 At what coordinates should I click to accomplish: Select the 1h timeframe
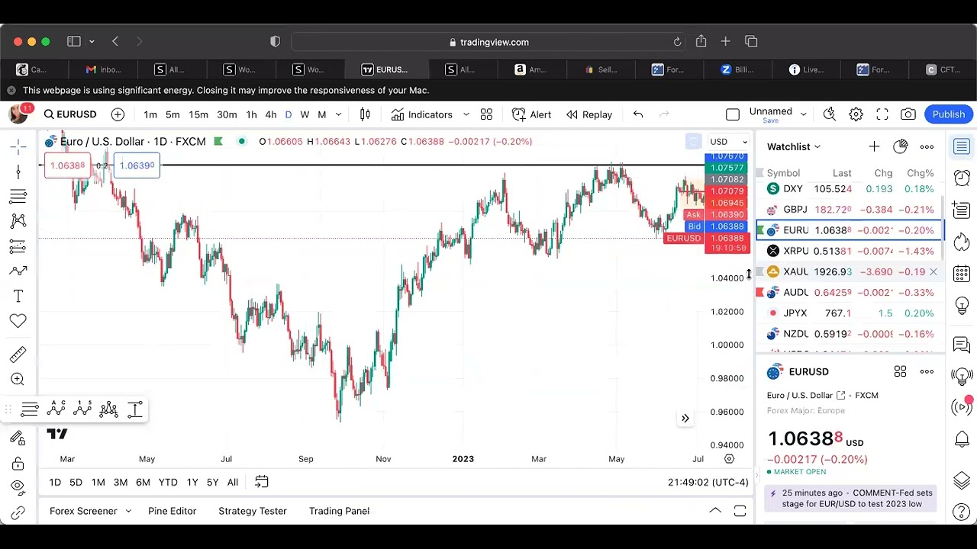click(251, 114)
